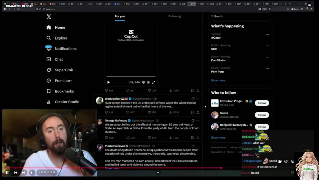Screen dimensions: 319x180
Task: Show more under Who to follow
Action: click(218, 138)
